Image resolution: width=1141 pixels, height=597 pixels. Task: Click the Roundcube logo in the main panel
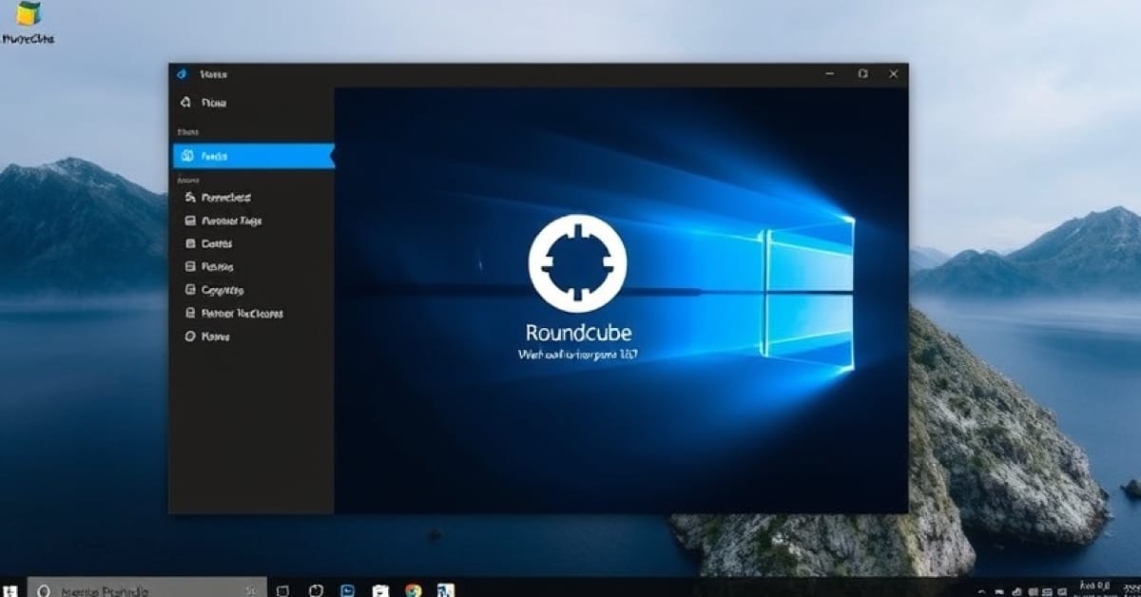[x=575, y=264]
